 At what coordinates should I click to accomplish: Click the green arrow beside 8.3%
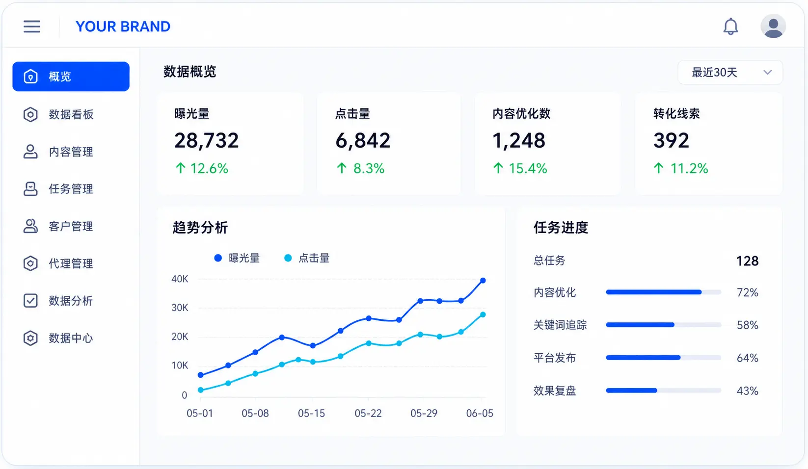342,168
